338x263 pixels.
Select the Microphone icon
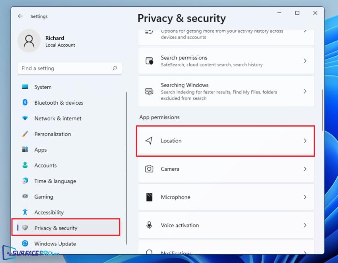coord(149,197)
